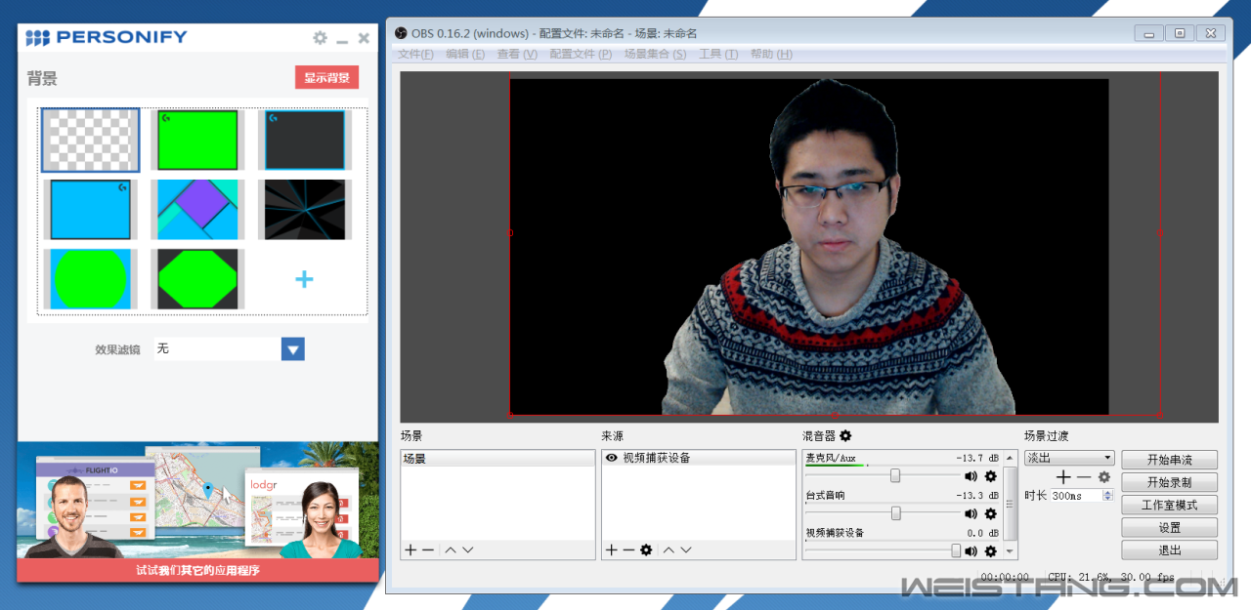The height and width of the screenshot is (610, 1251).
Task: Open the 淡出 transition dropdown
Action: [1069, 458]
